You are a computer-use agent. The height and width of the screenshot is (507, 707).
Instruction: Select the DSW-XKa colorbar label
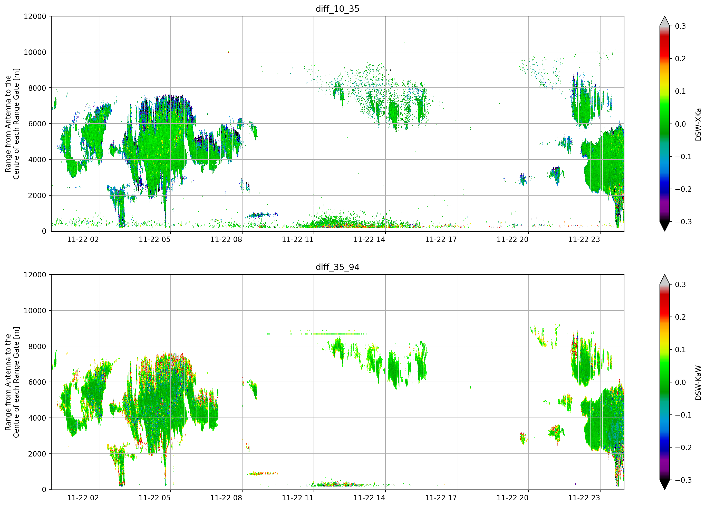coord(698,124)
